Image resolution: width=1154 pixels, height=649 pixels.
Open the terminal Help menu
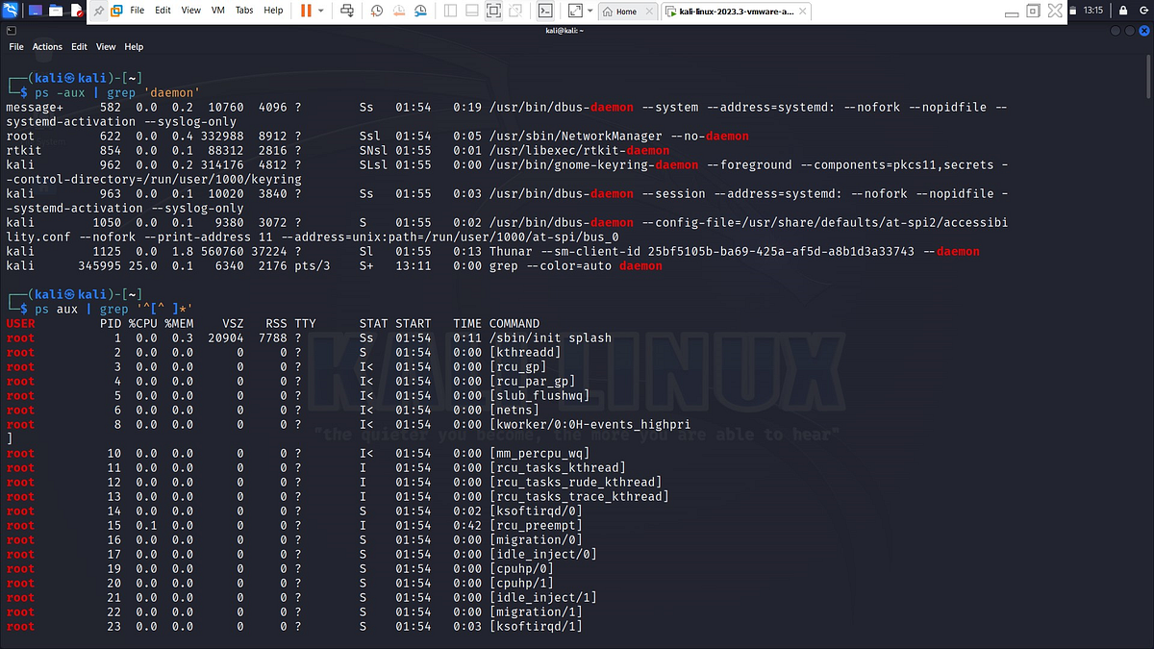134,46
